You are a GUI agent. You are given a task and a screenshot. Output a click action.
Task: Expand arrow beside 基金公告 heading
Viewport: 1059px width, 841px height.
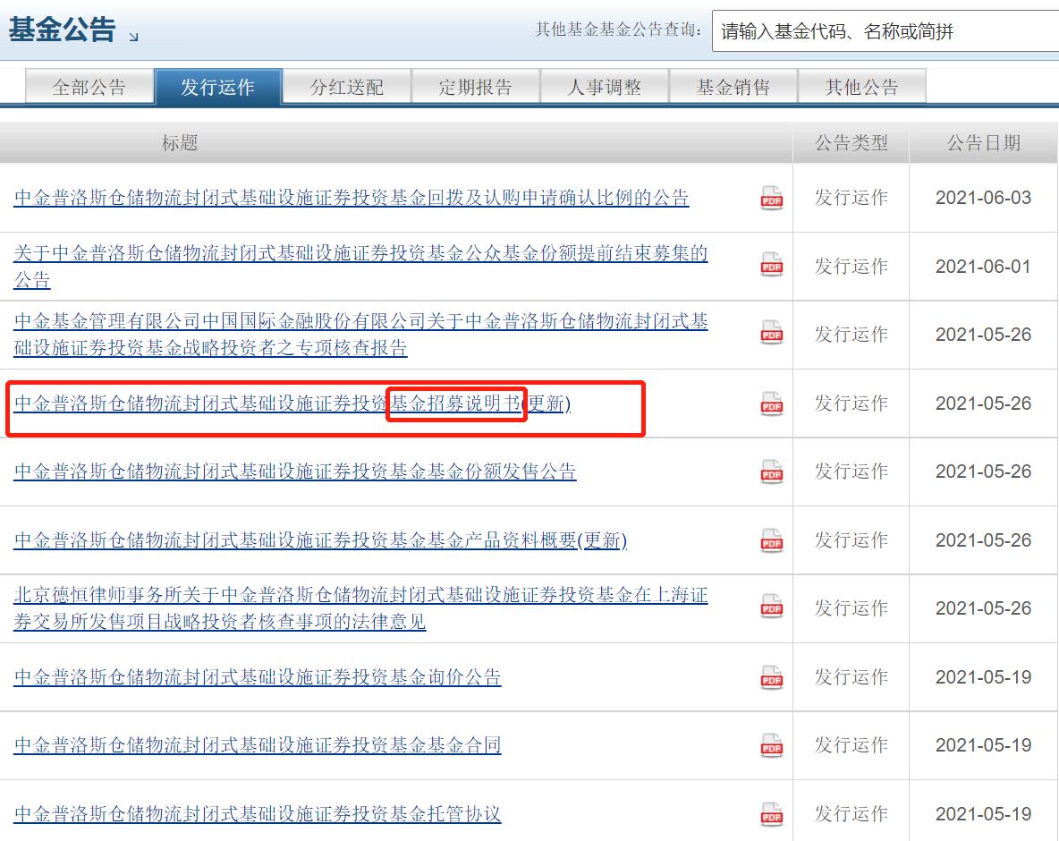[134, 38]
